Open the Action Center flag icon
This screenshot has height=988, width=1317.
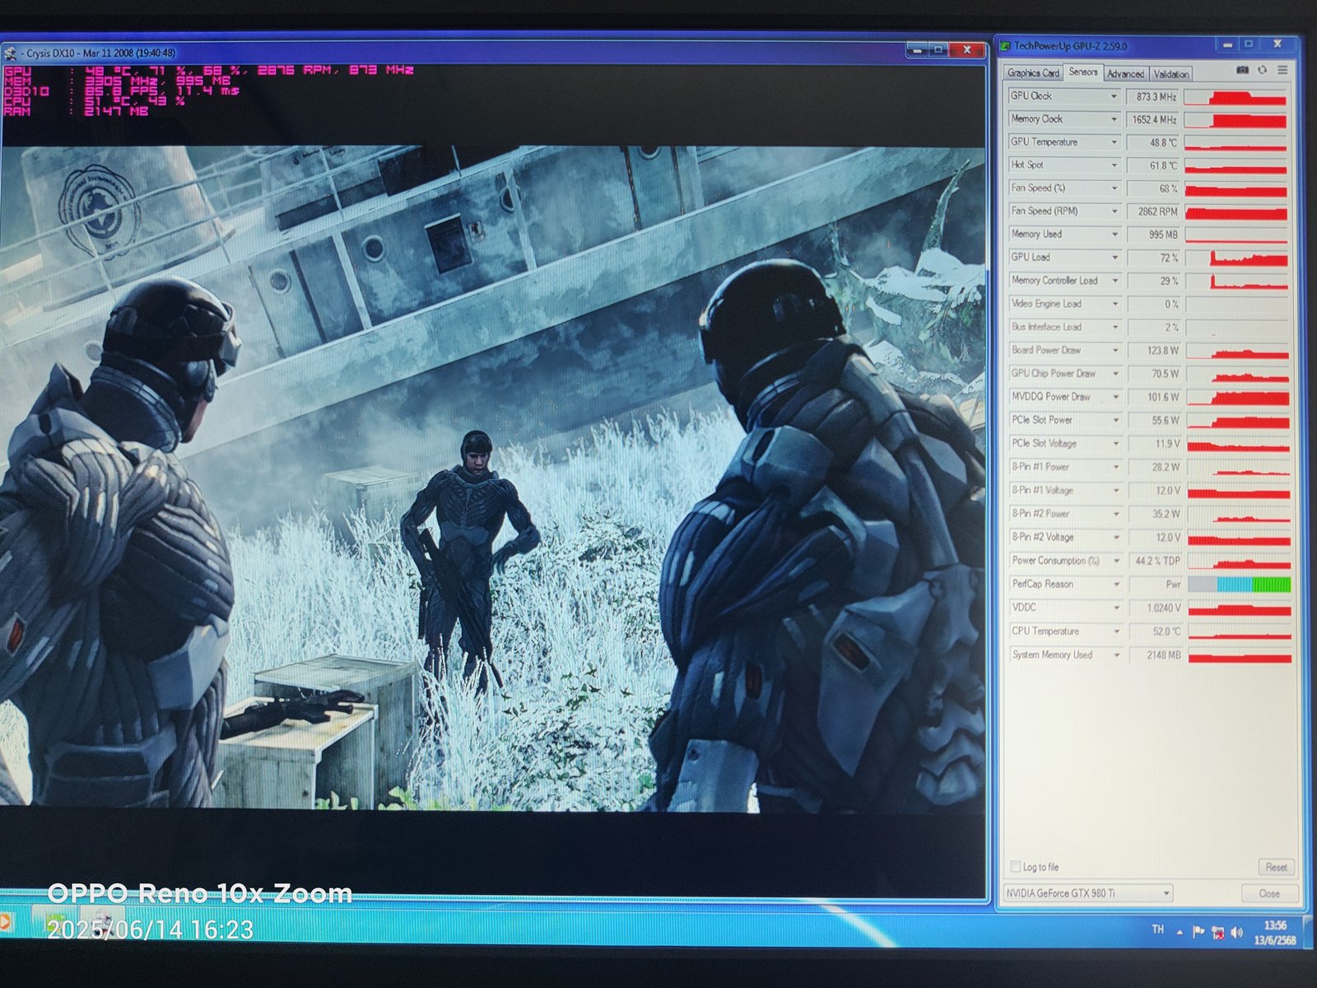point(1198,932)
